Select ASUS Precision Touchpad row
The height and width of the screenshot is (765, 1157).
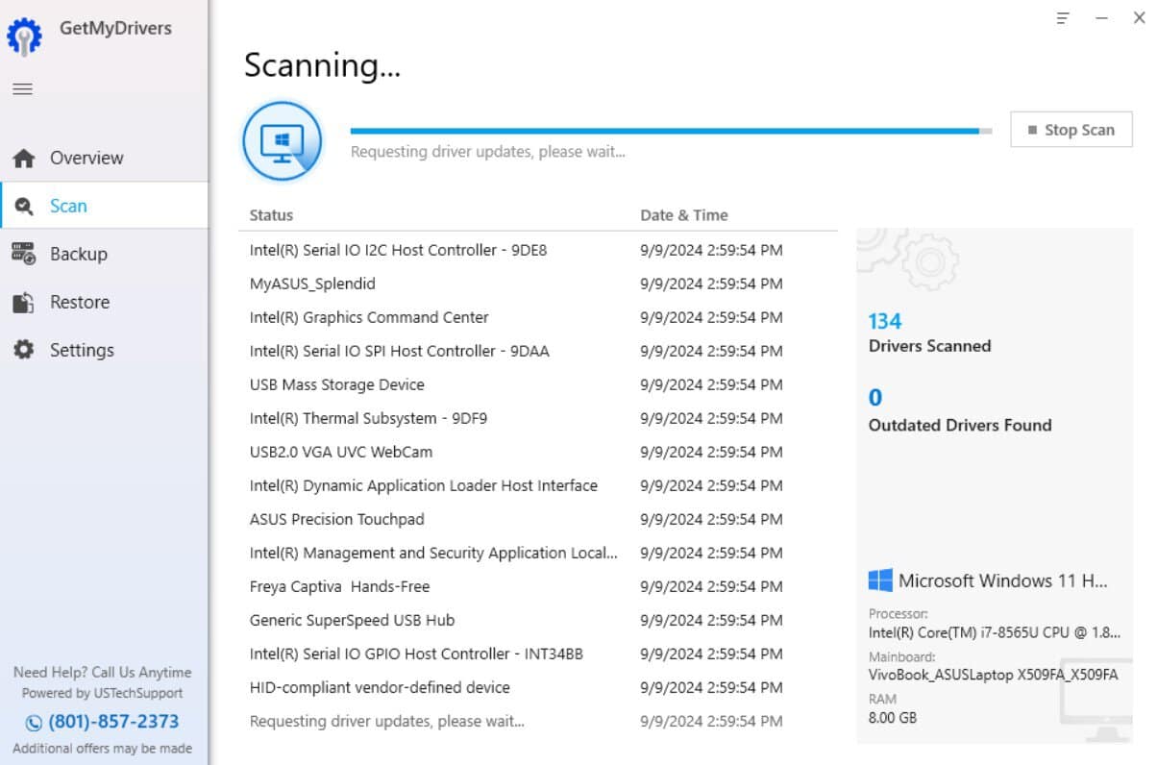[x=538, y=519]
